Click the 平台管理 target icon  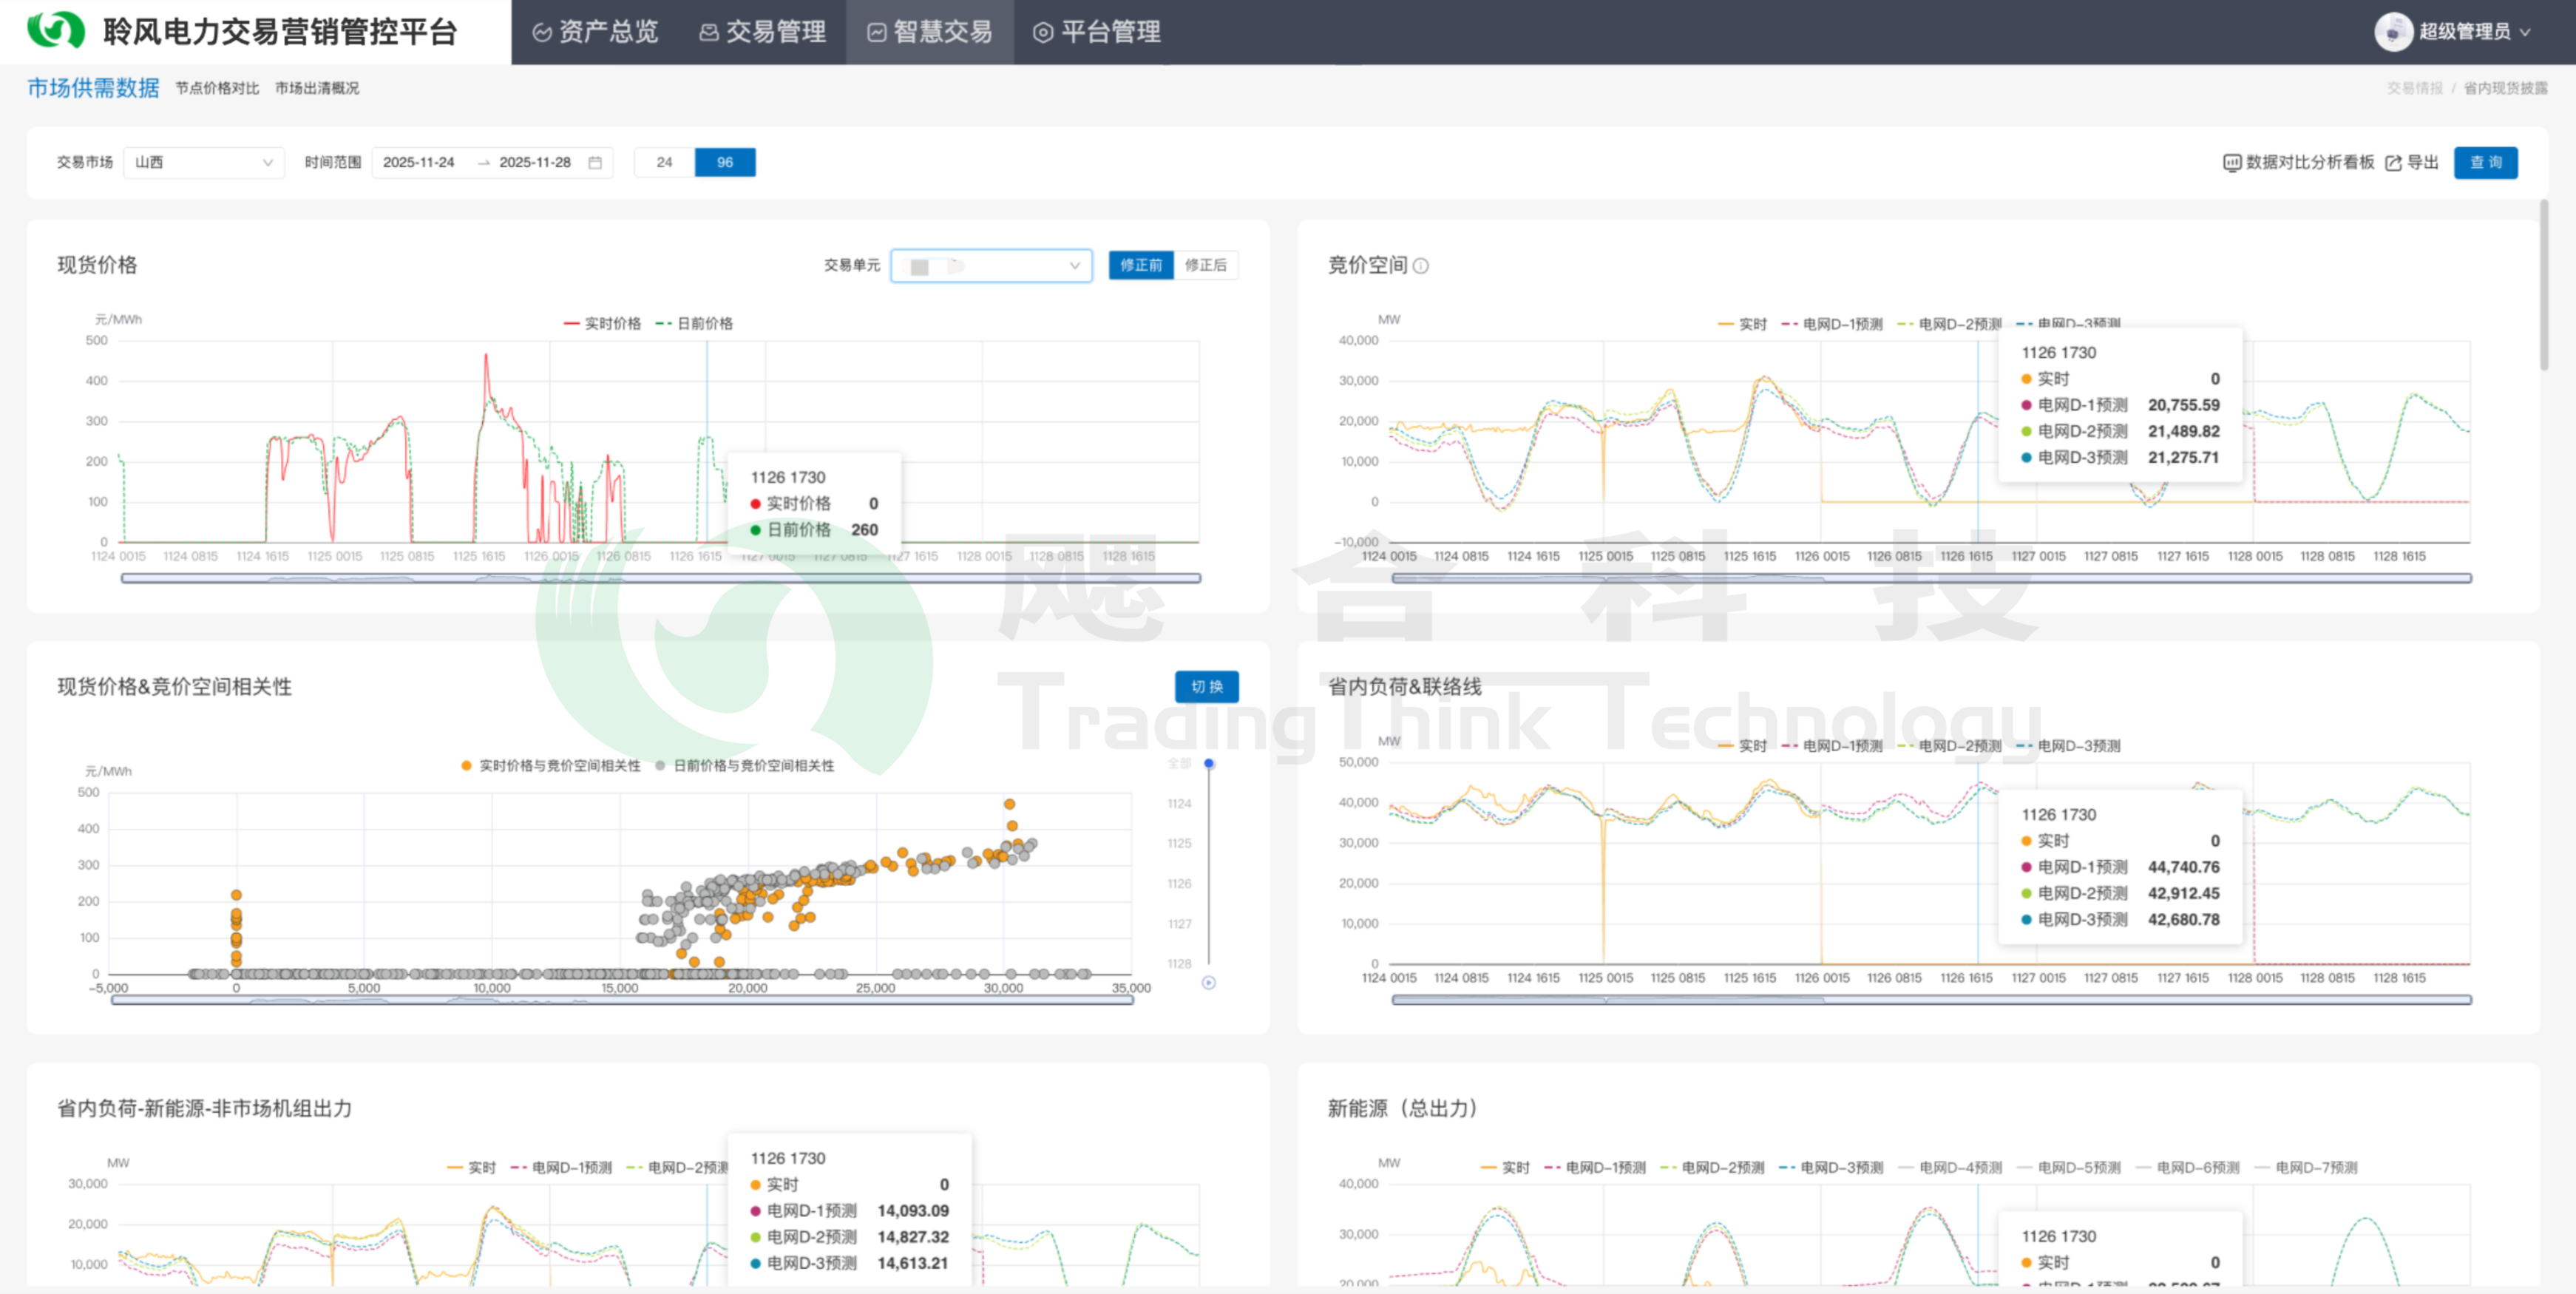tap(1043, 32)
